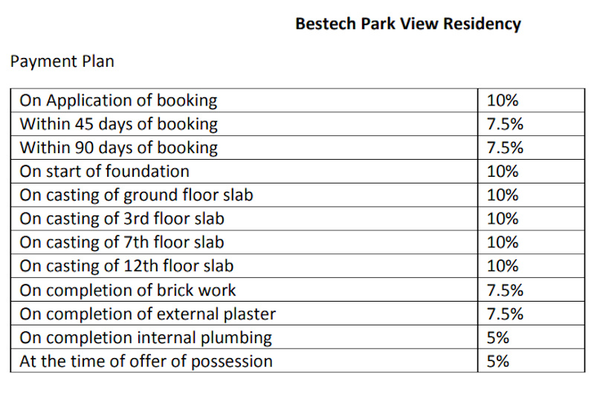597x393 pixels.
Task: Click the "On start of foundation" cell
Action: click(x=104, y=171)
